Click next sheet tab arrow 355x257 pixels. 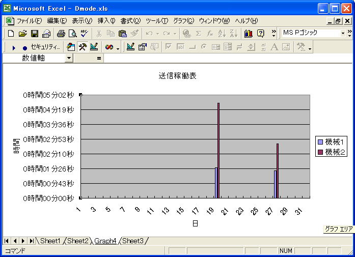[x=23, y=241]
